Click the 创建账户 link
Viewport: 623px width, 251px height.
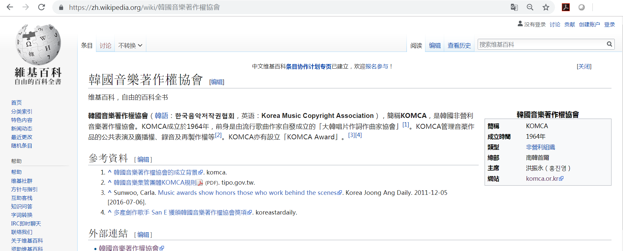(589, 24)
